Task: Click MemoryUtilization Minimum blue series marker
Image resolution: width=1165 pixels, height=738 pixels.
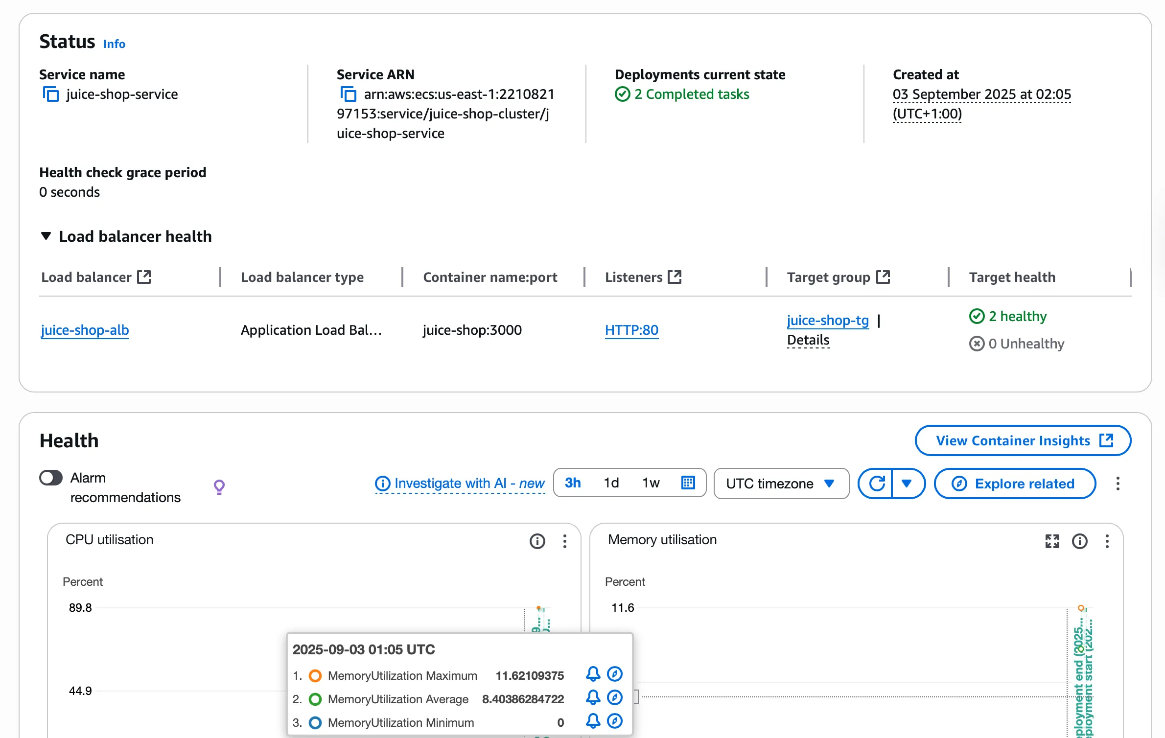Action: click(x=315, y=723)
